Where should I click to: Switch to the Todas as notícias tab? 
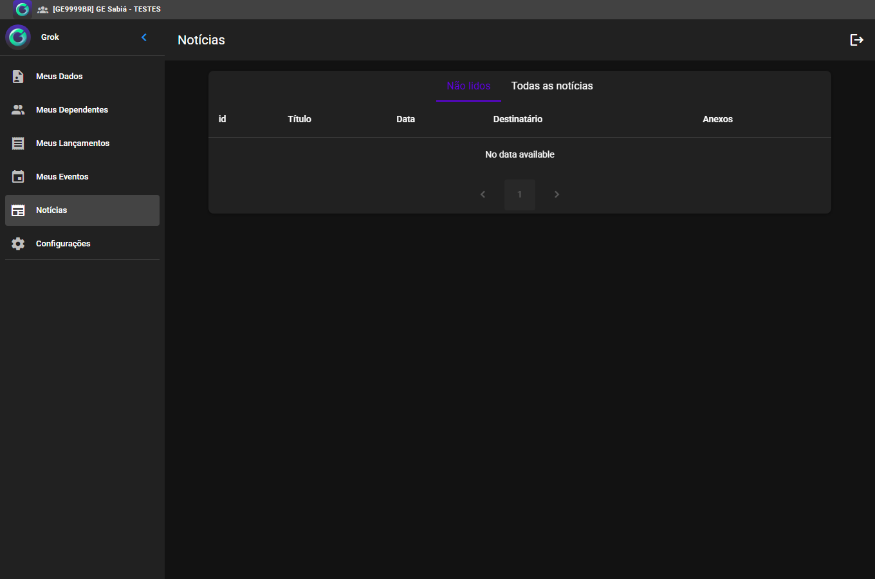pos(552,86)
